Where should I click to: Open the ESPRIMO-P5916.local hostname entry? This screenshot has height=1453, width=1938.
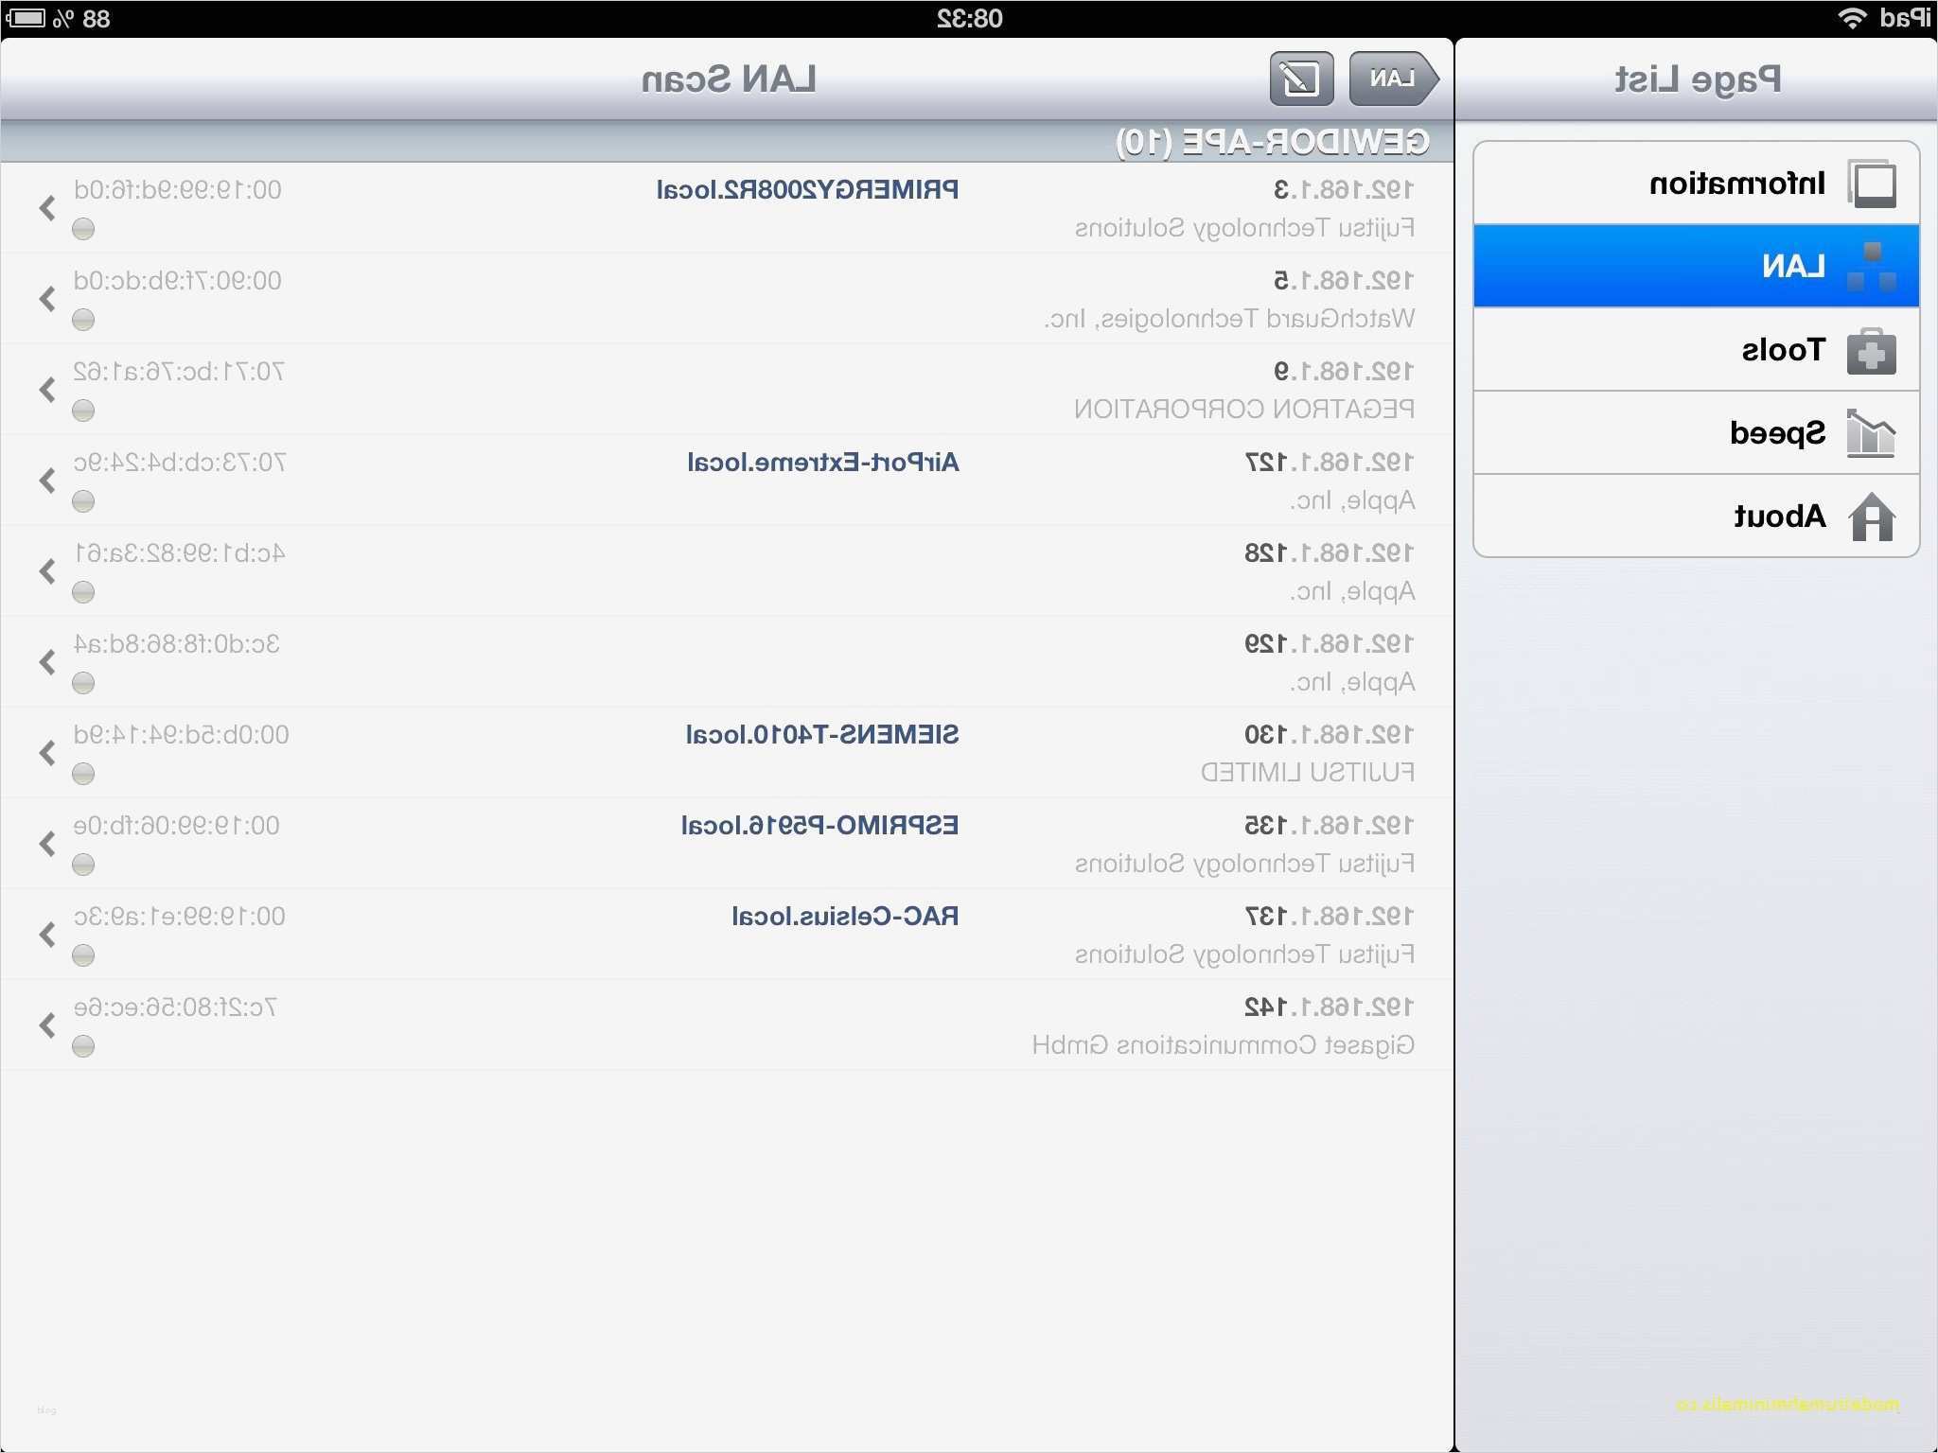(819, 826)
